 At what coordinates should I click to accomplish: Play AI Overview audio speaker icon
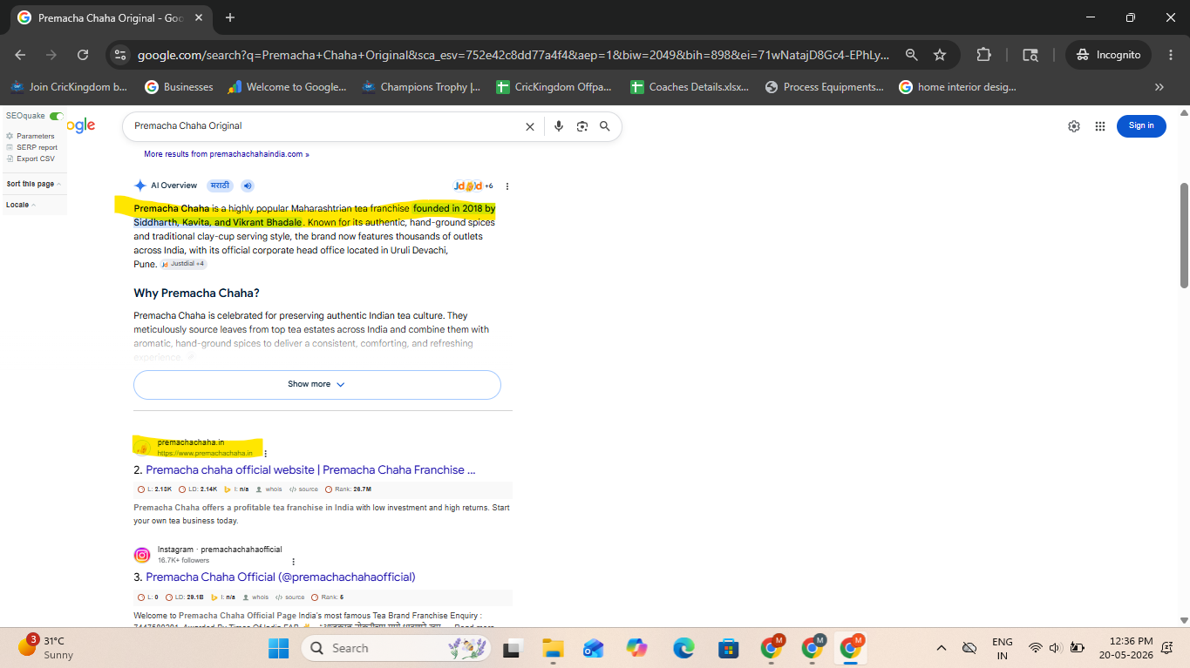(248, 186)
